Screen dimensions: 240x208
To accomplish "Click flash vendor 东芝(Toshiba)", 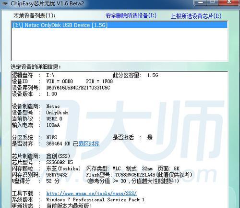I will tap(63, 169).
